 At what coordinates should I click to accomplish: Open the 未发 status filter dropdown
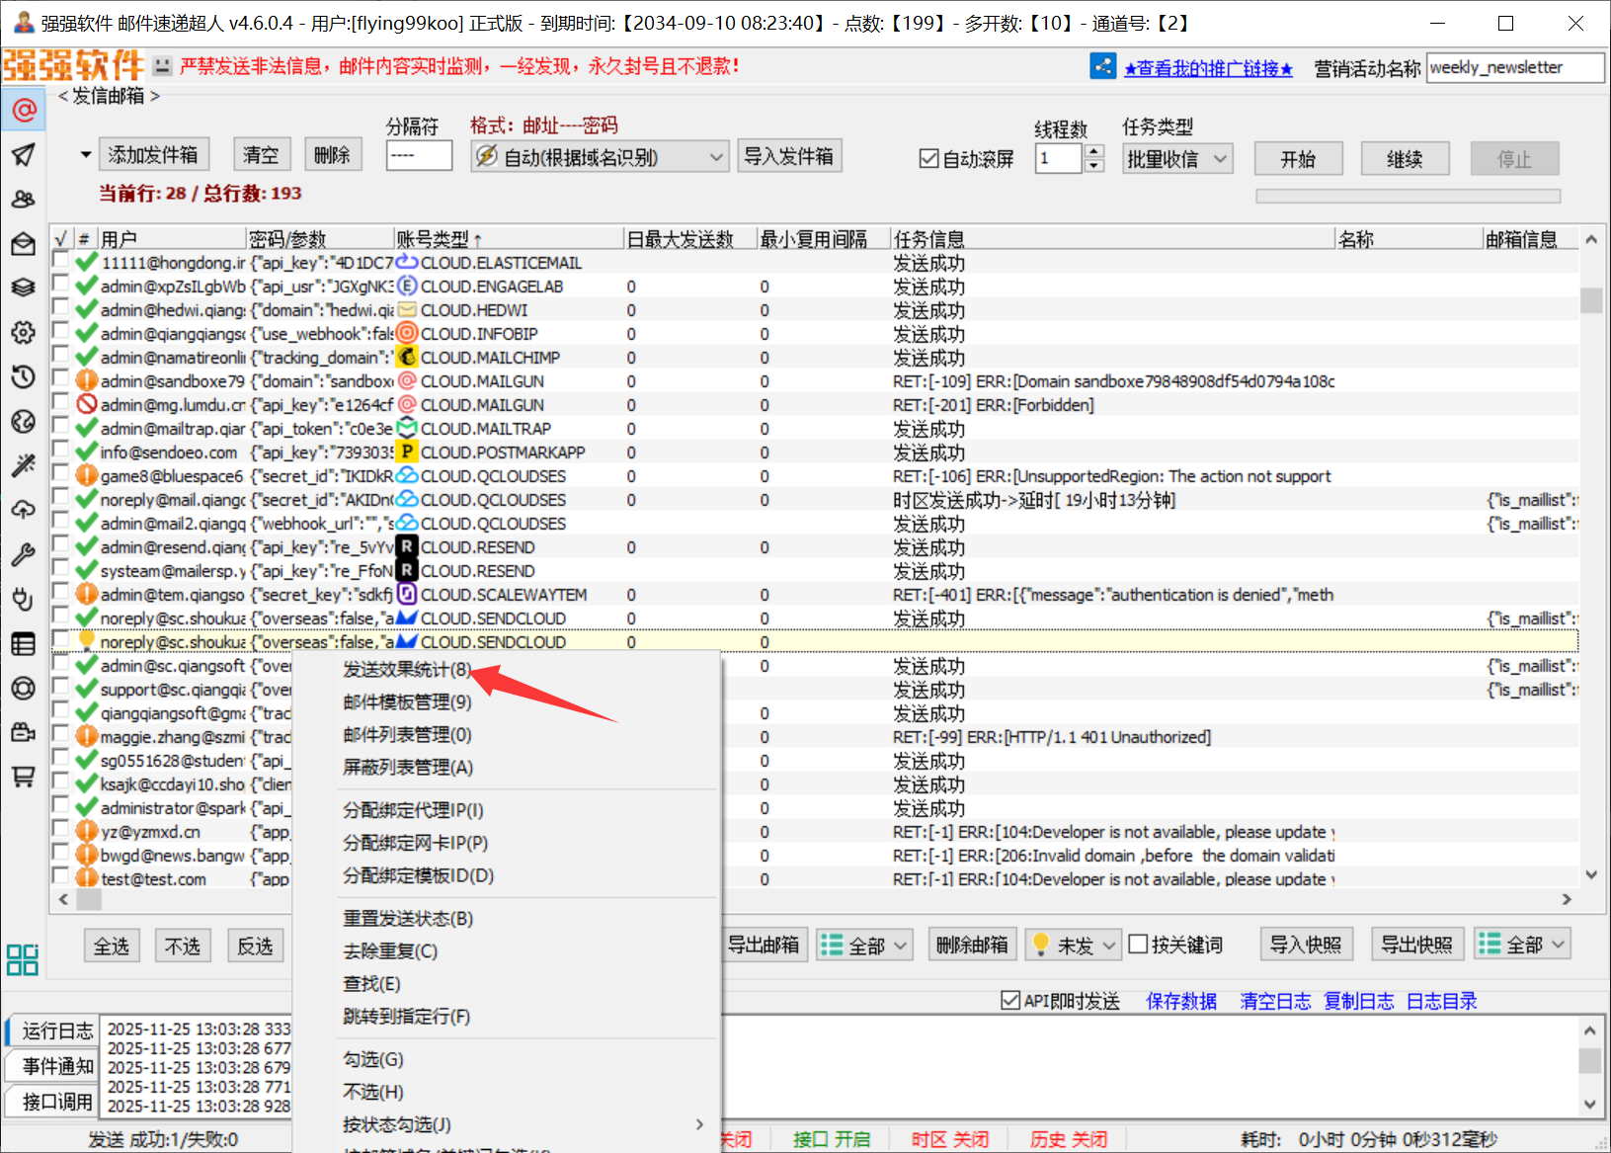[1073, 946]
